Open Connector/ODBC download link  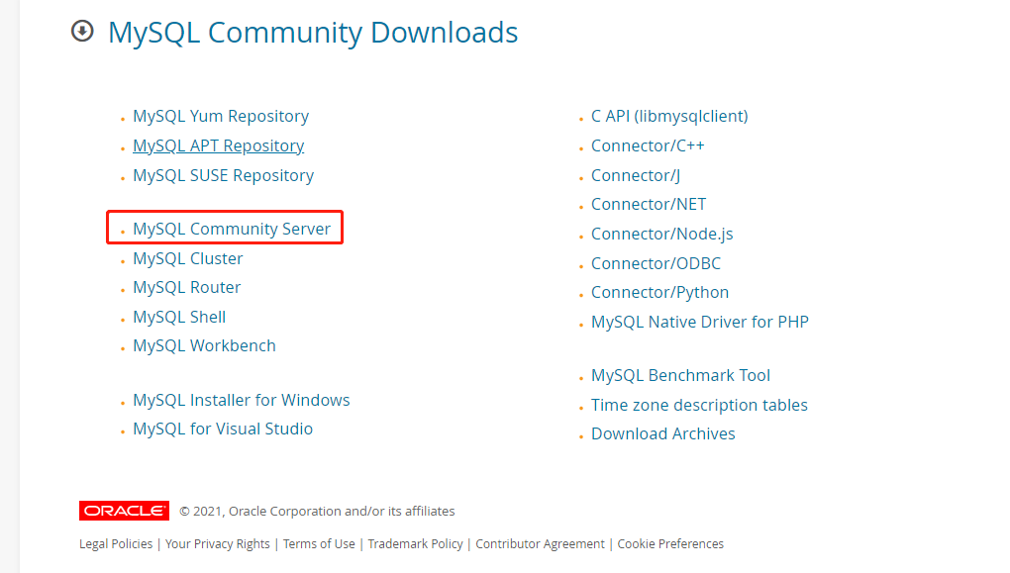click(x=656, y=263)
